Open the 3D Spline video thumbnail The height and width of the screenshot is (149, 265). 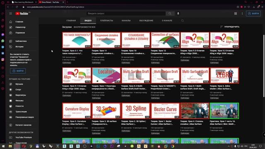click(136, 111)
